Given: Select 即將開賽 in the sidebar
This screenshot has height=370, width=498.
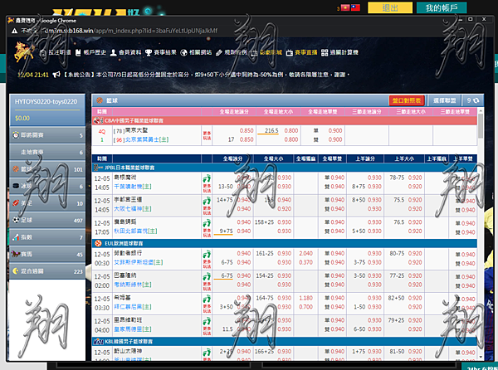Looking at the screenshot, I should 47,135.
